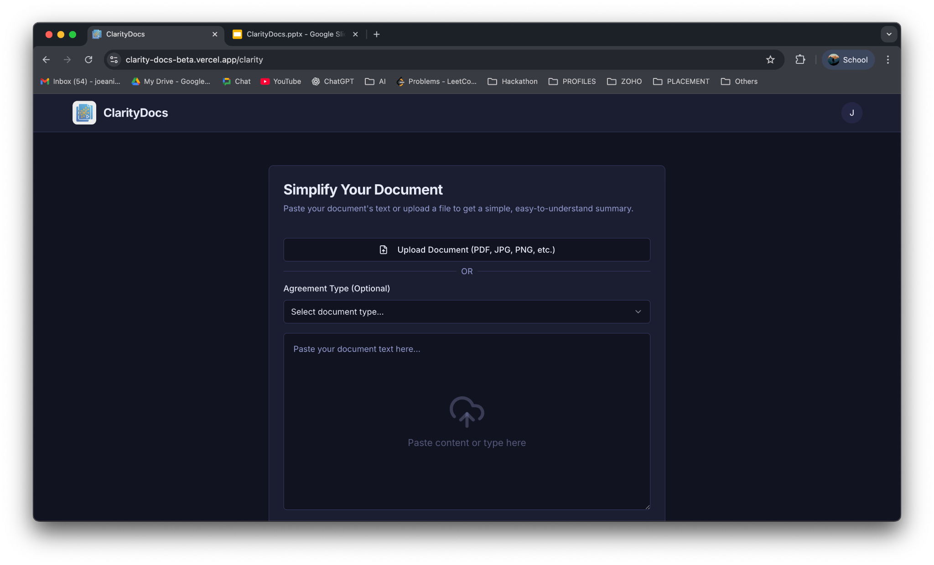Expand the Select document type dropdown
934x565 pixels.
pos(467,312)
